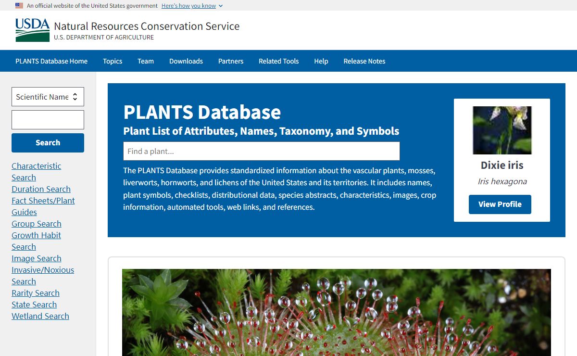Expand "Here's how you know" banner
This screenshot has height=356, width=577.
(192, 6)
